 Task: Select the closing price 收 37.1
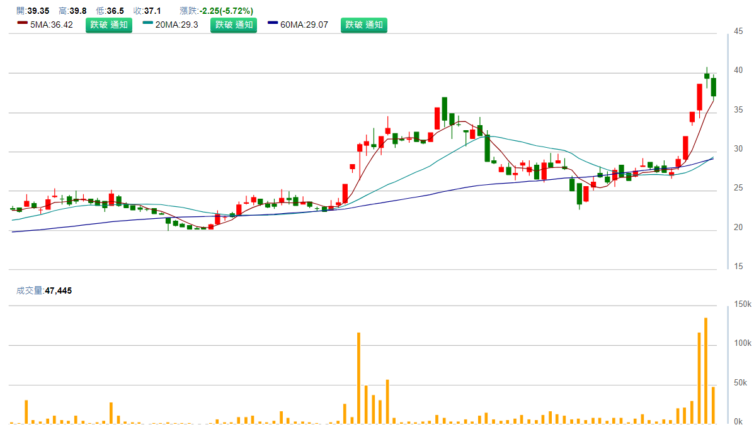coord(147,11)
